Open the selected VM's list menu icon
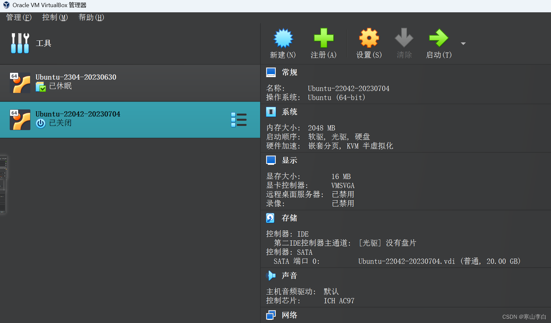The width and height of the screenshot is (551, 323). click(x=239, y=120)
